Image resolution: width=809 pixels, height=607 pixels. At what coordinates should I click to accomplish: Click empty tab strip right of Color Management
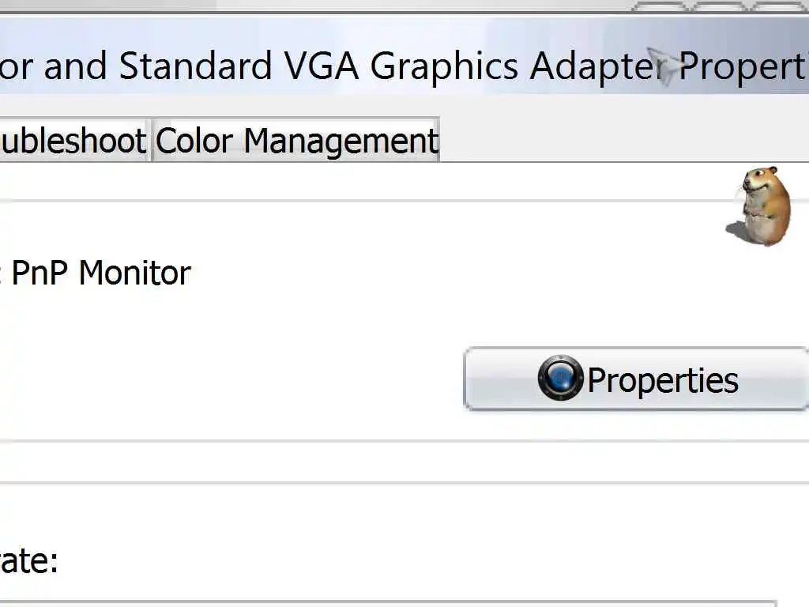coord(616,141)
